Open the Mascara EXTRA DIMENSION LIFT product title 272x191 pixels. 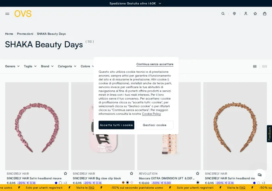tap(167, 178)
